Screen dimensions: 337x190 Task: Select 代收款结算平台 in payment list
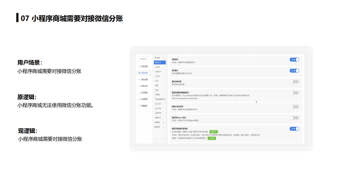coord(160,99)
